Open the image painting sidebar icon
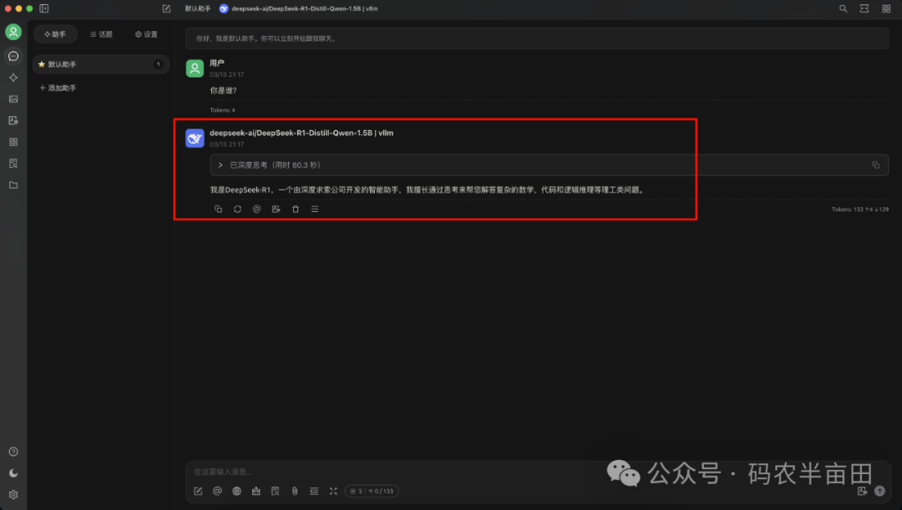902x510 pixels. (x=13, y=98)
